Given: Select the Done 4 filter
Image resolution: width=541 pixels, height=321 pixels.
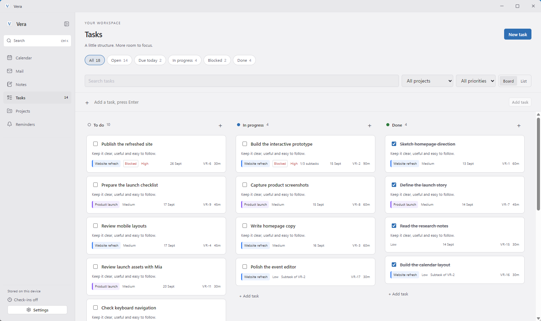Looking at the screenshot, I should click(x=244, y=60).
